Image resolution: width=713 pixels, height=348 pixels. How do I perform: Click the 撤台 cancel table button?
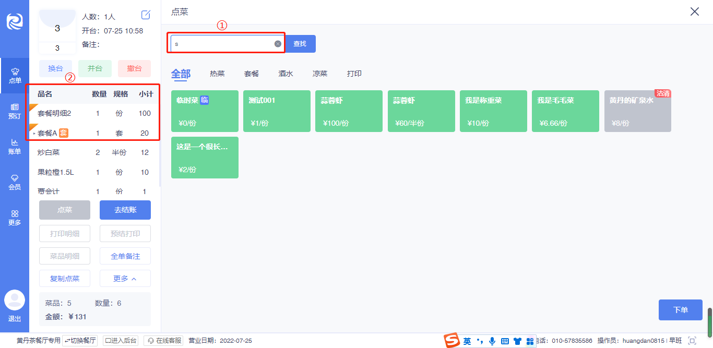(x=134, y=68)
